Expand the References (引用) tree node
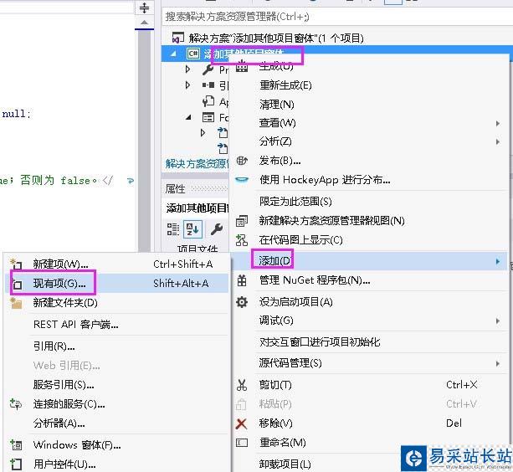 [x=187, y=85]
